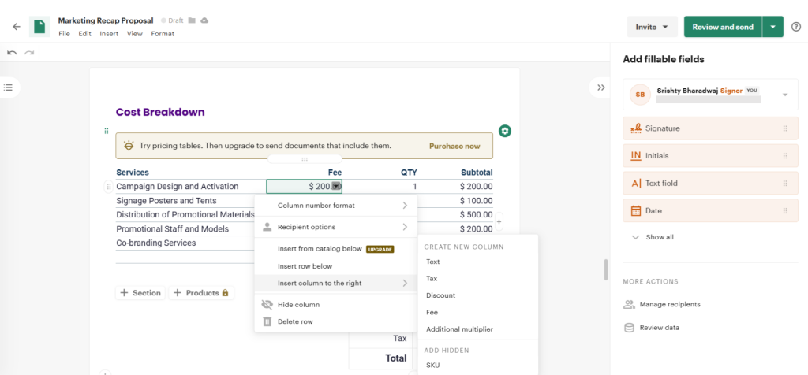This screenshot has height=375, width=808.
Task: Add a new Section button
Action: tap(140, 293)
